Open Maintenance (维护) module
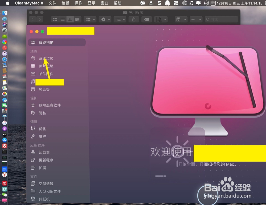Viewport: 266px width, 205px height. tap(42, 137)
